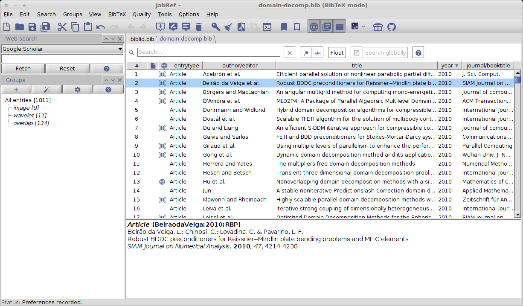Click the Float search button
Image resolution: width=523 pixels, height=306 pixels.
[337, 53]
